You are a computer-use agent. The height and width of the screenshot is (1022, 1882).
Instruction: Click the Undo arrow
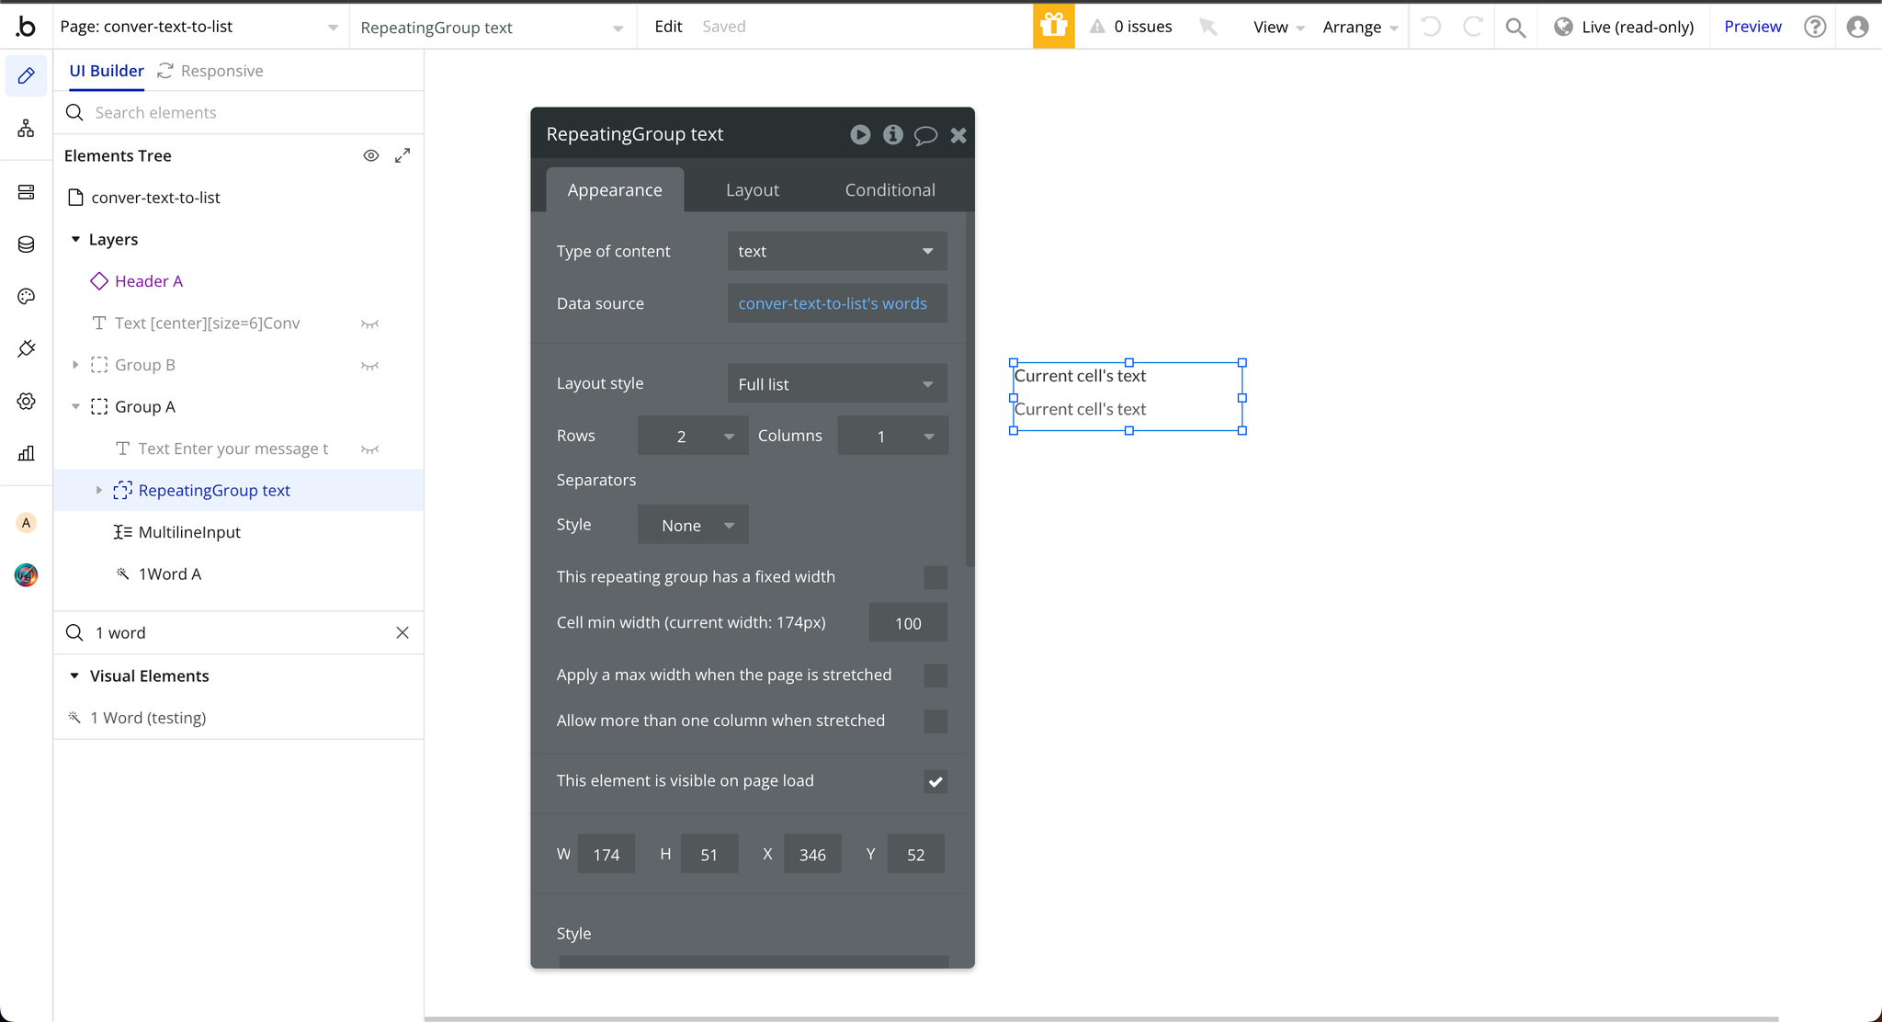point(1431,27)
